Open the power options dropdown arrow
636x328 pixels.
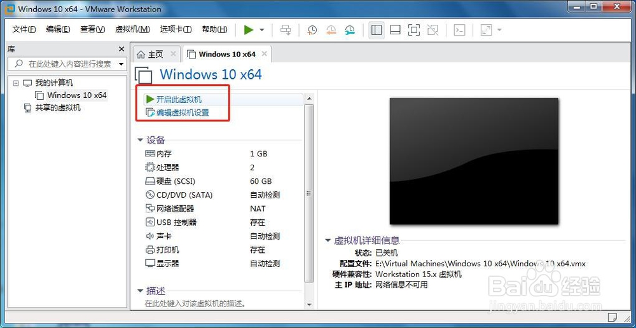tap(261, 30)
